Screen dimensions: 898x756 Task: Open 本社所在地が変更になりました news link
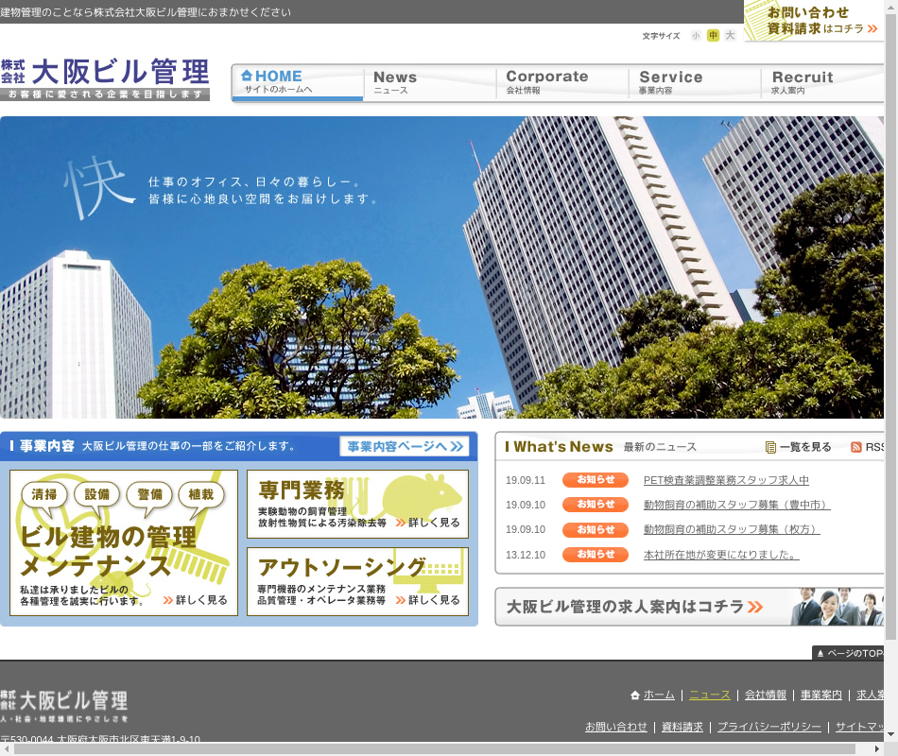pyautogui.click(x=721, y=555)
